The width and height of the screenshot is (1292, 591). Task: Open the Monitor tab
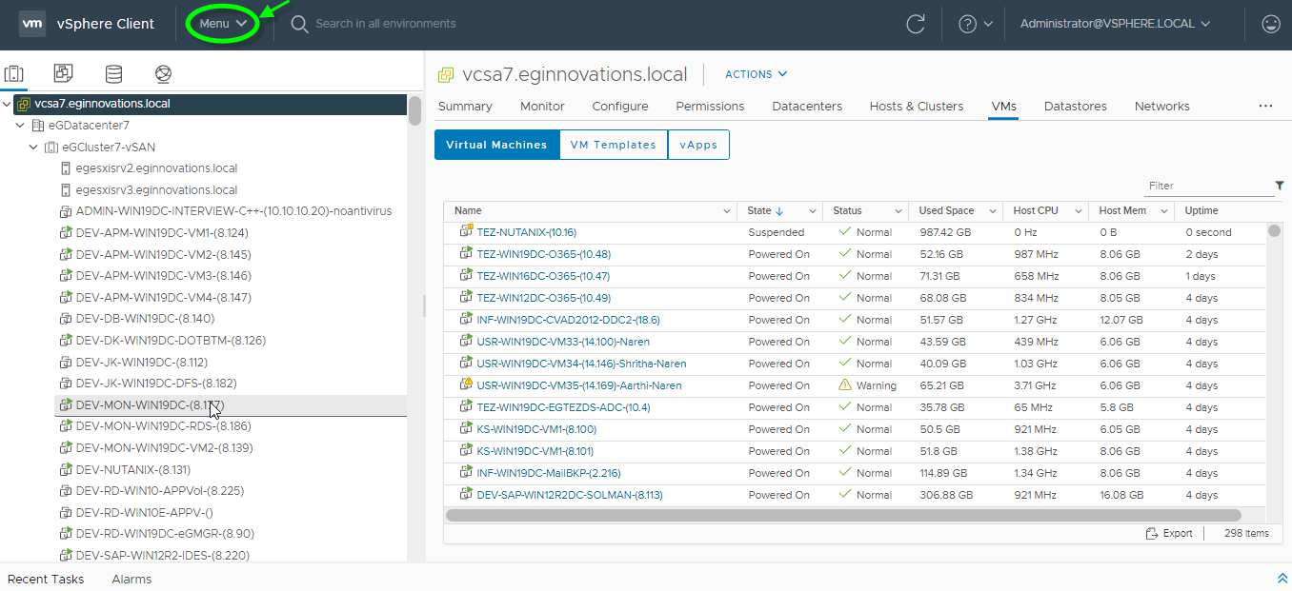coord(542,107)
